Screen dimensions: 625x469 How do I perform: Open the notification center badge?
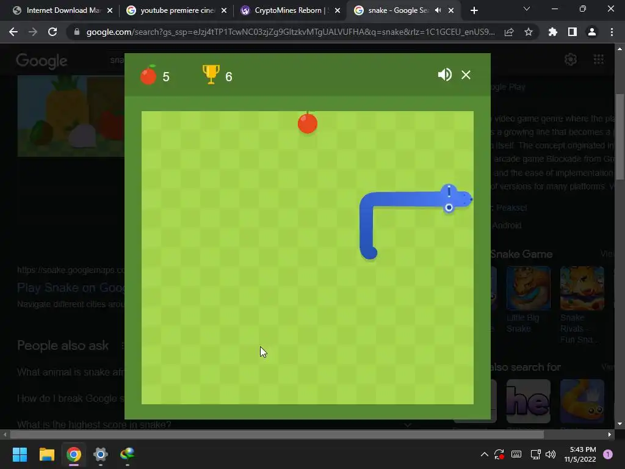607,454
